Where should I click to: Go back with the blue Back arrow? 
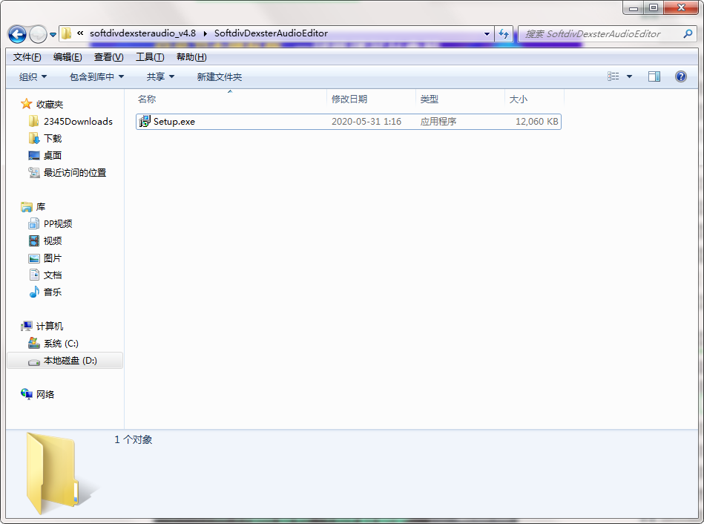pos(18,34)
